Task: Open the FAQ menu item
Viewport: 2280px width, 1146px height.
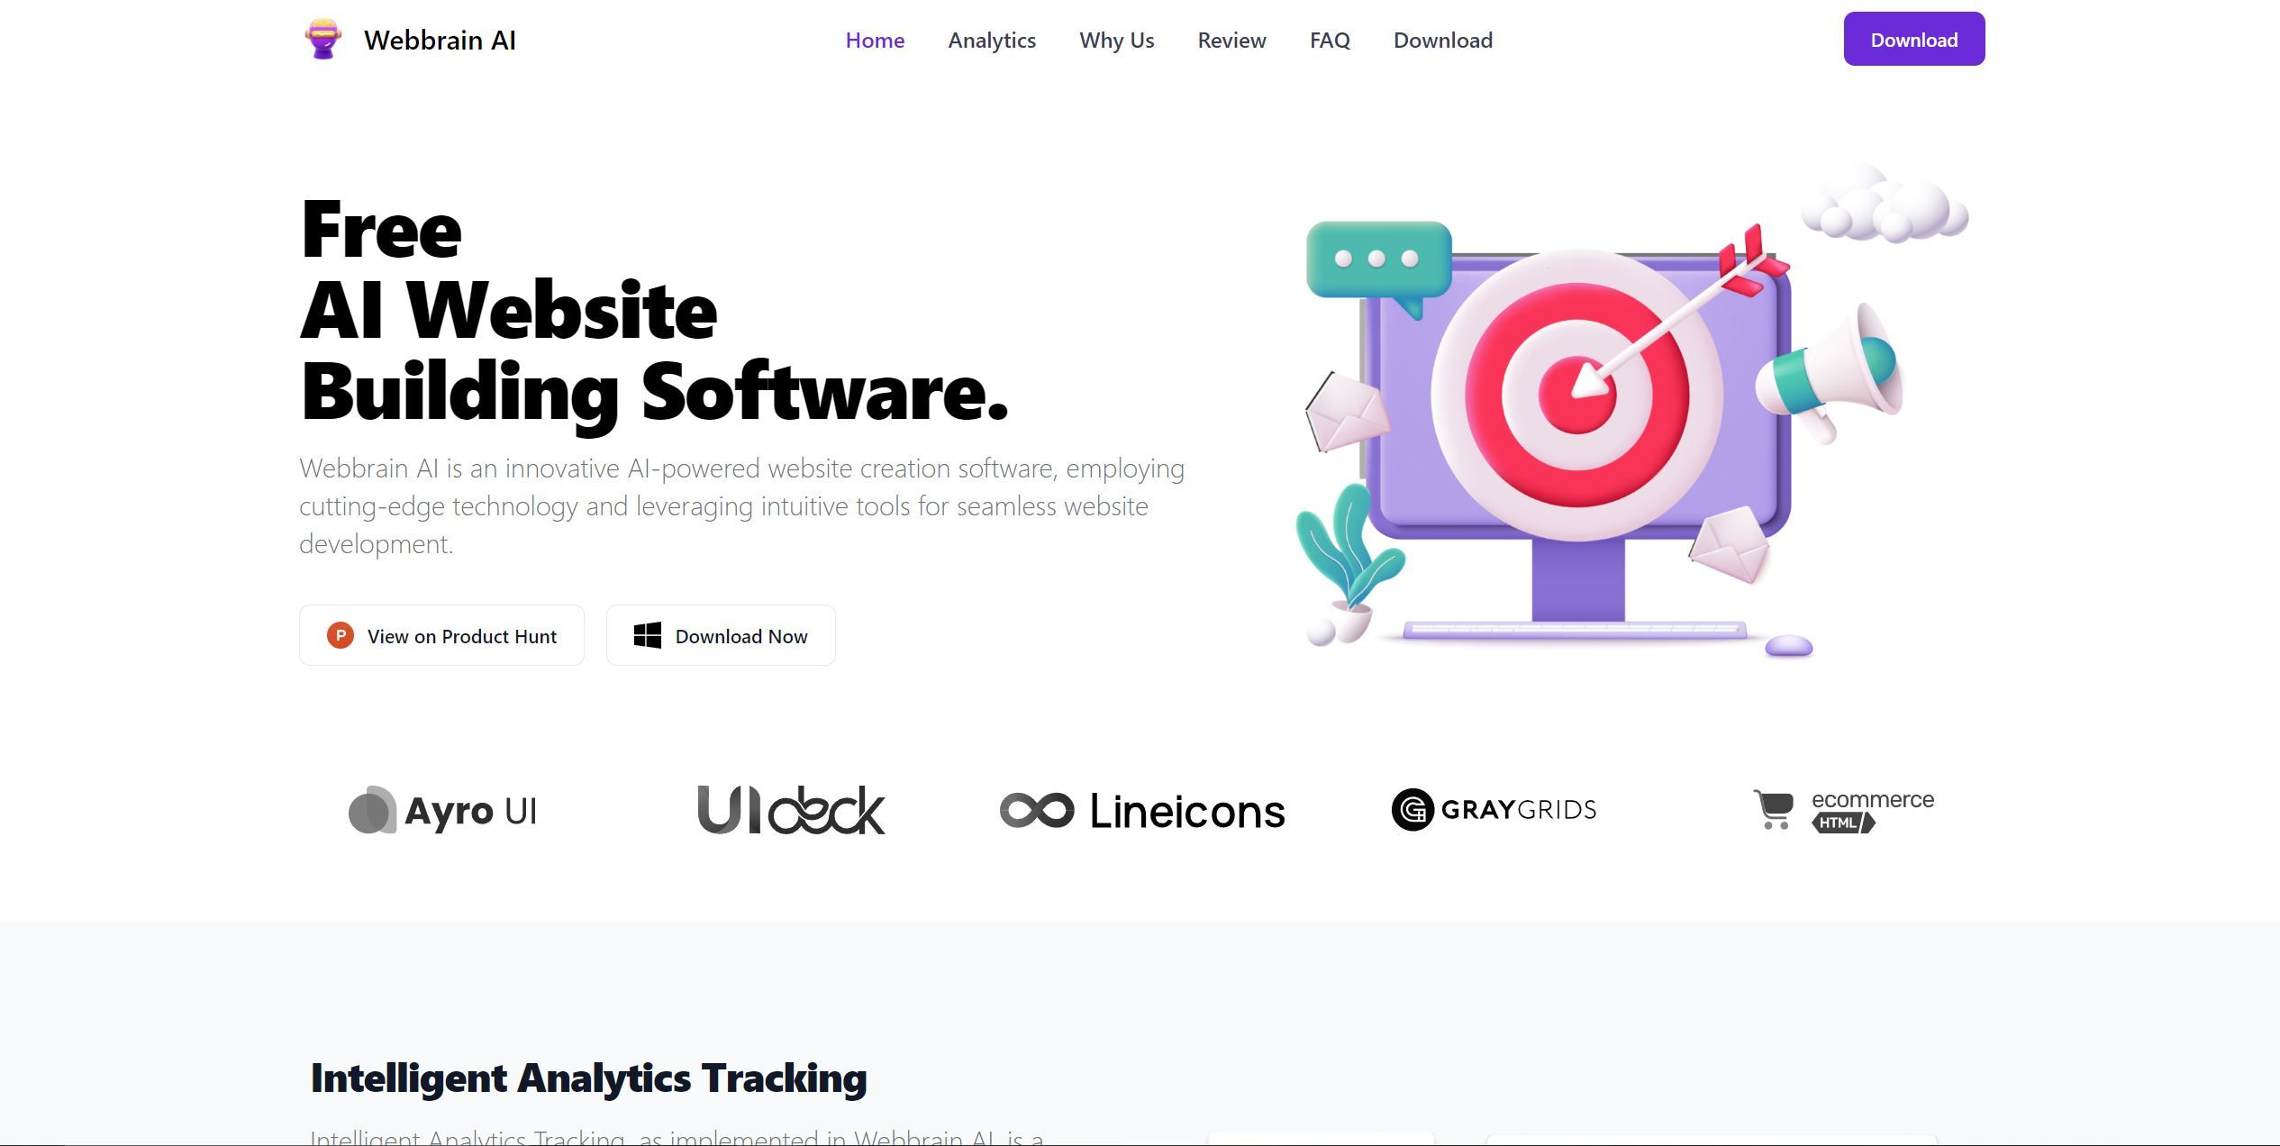Action: tap(1329, 40)
